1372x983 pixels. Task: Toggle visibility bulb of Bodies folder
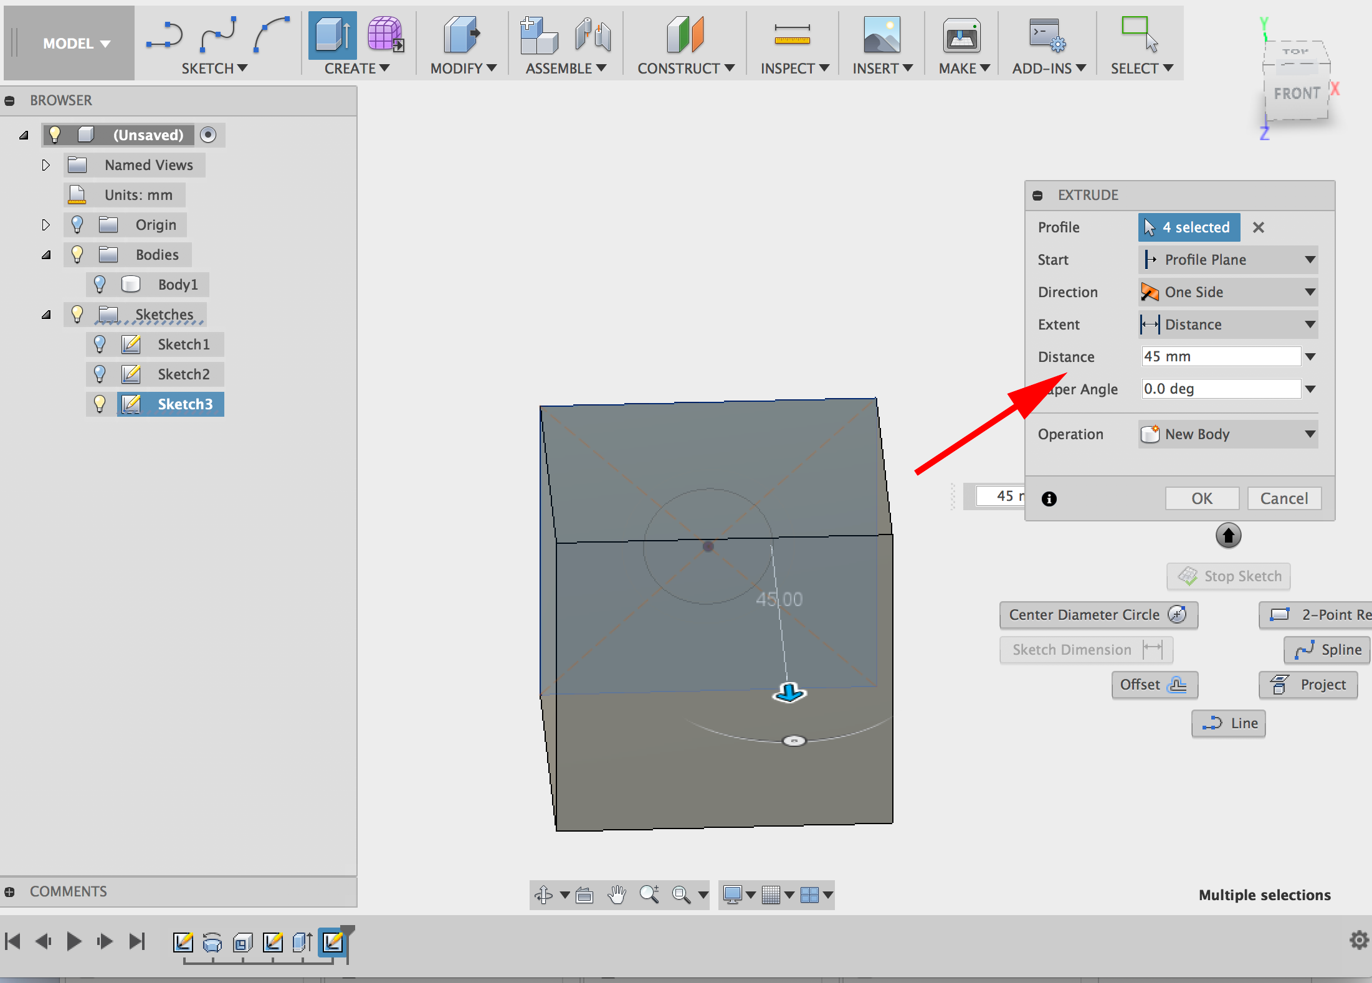[77, 254]
